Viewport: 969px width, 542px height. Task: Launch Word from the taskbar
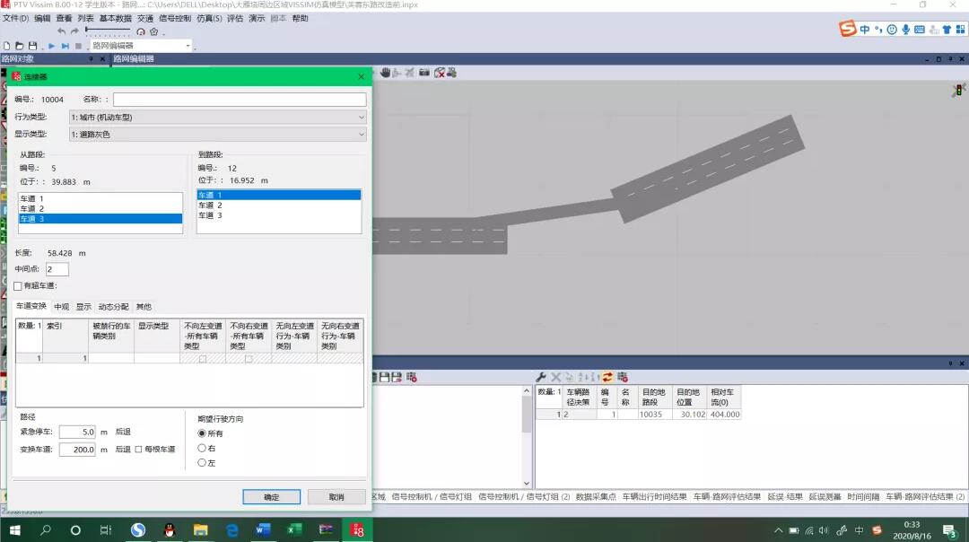tap(263, 529)
